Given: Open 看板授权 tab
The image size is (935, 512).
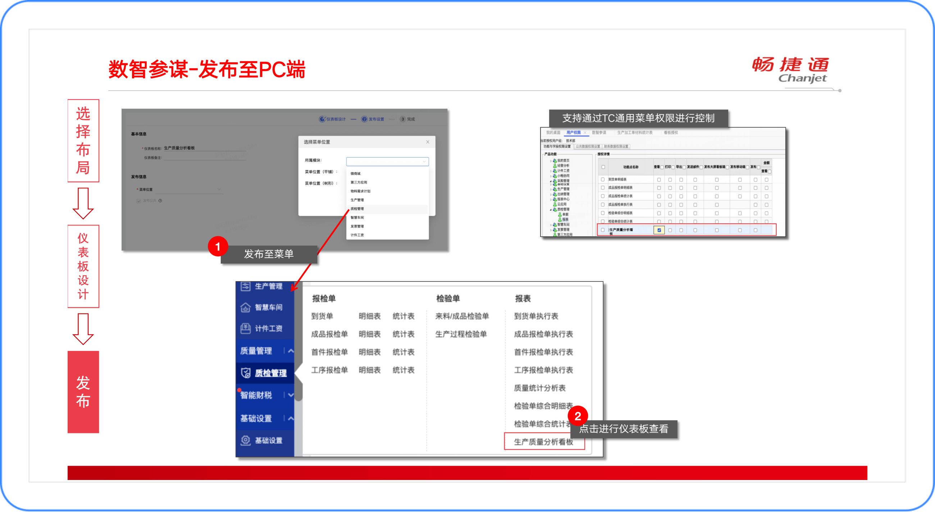Looking at the screenshot, I should click(671, 132).
